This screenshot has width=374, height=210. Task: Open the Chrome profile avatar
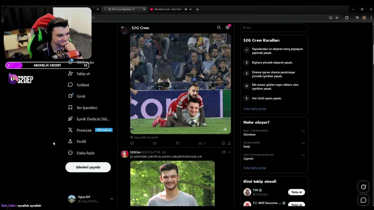point(364,17)
